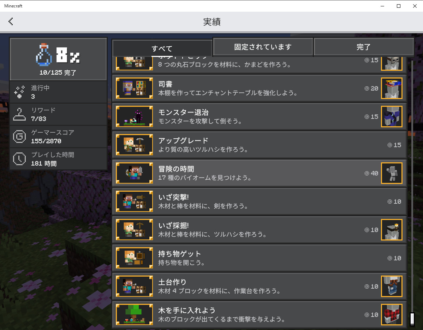Select the 冒険の時間 title text

pyautogui.click(x=176, y=169)
